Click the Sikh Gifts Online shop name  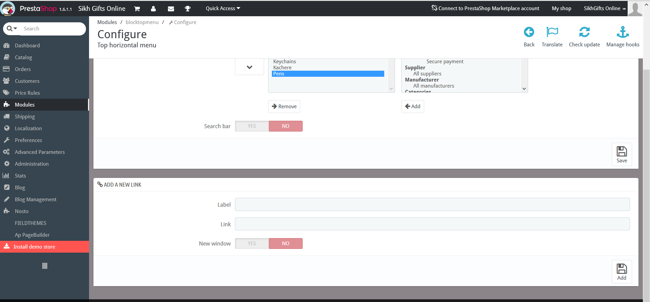coord(102,8)
